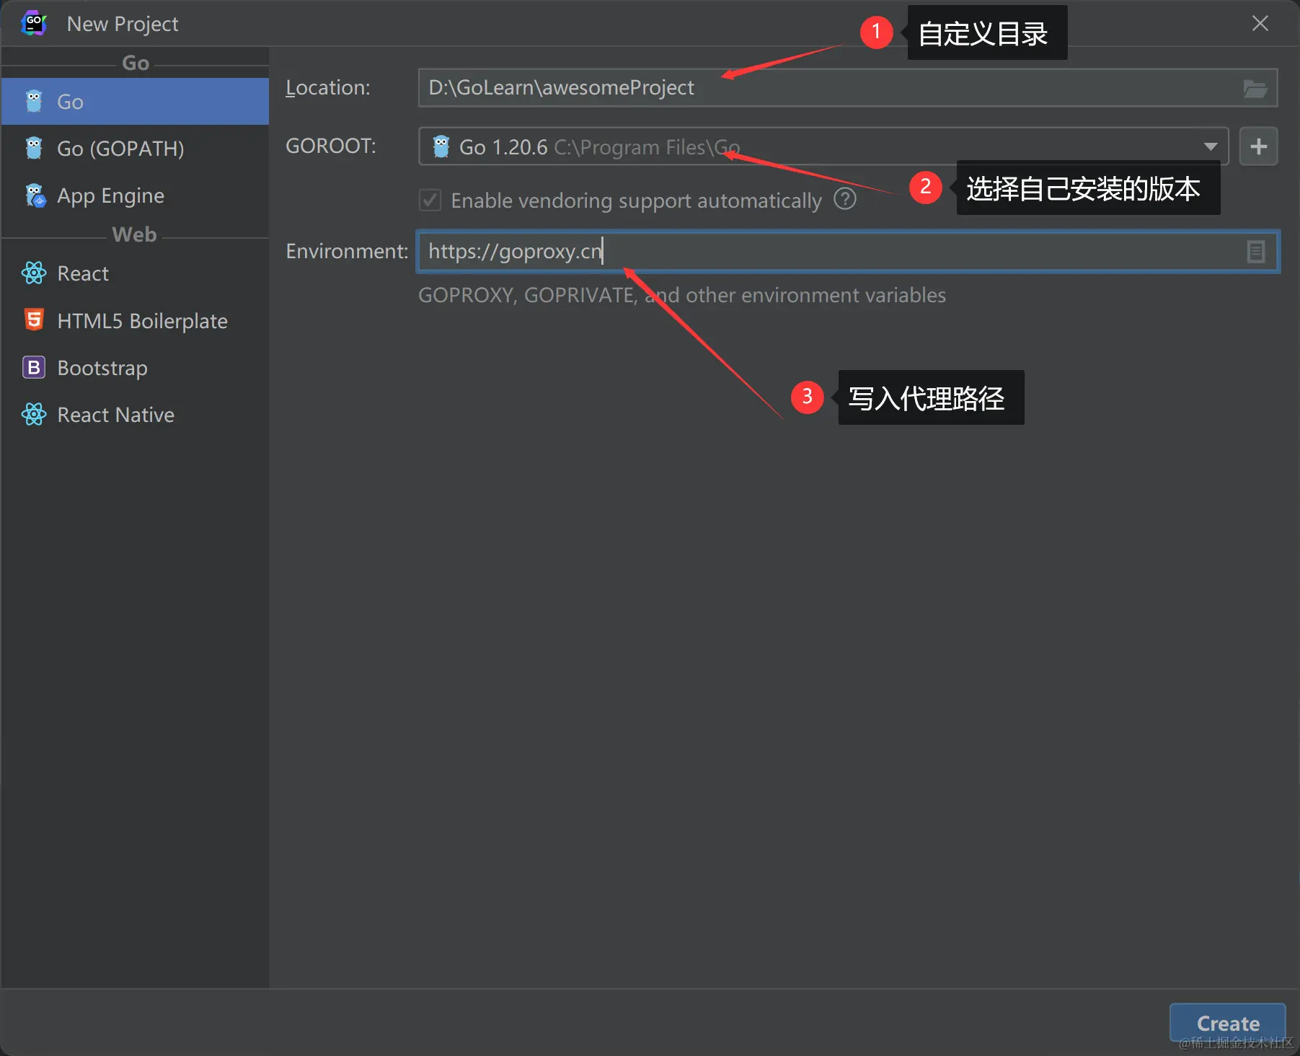Open vendoring support help icon
This screenshot has height=1056, width=1300.
click(x=844, y=199)
